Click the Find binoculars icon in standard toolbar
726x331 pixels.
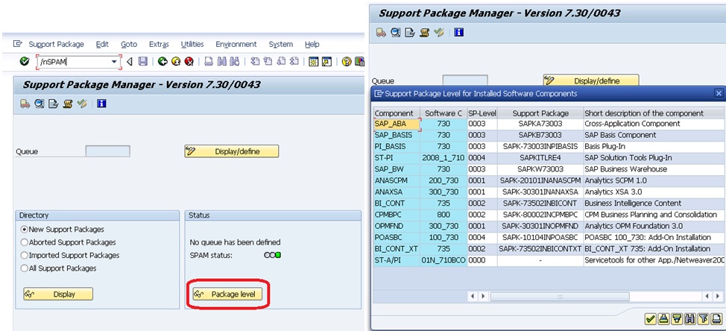click(222, 61)
